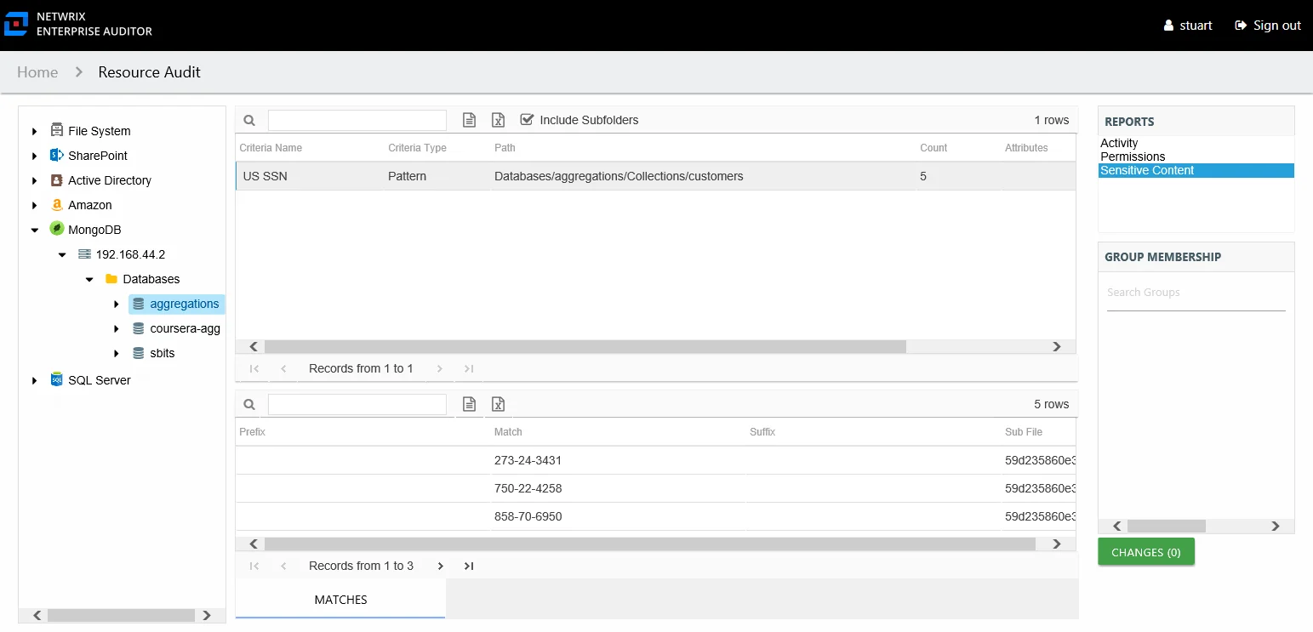Viewport: 1313px width, 632px height.
Task: Click the 192.168.44.2 server icon
Action: (x=84, y=253)
